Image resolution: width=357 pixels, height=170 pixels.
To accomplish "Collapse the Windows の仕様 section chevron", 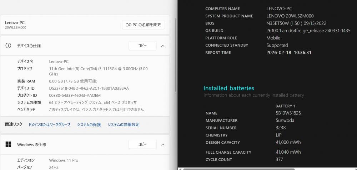I will point(162,145).
